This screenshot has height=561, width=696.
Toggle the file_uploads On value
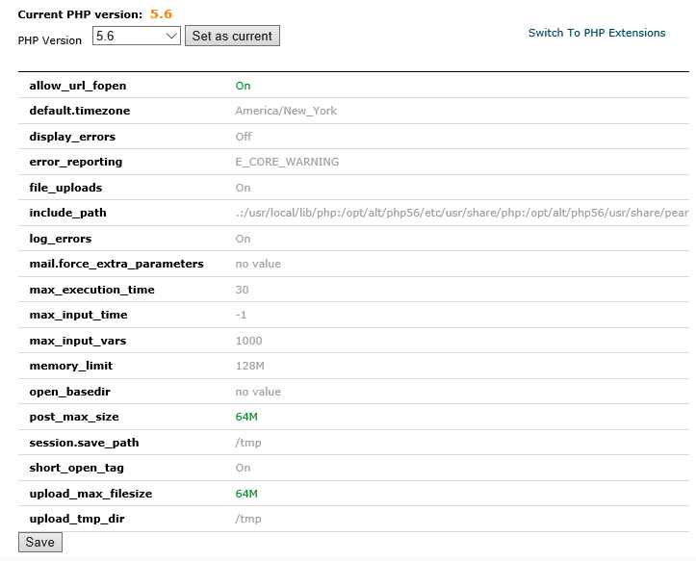click(x=243, y=188)
